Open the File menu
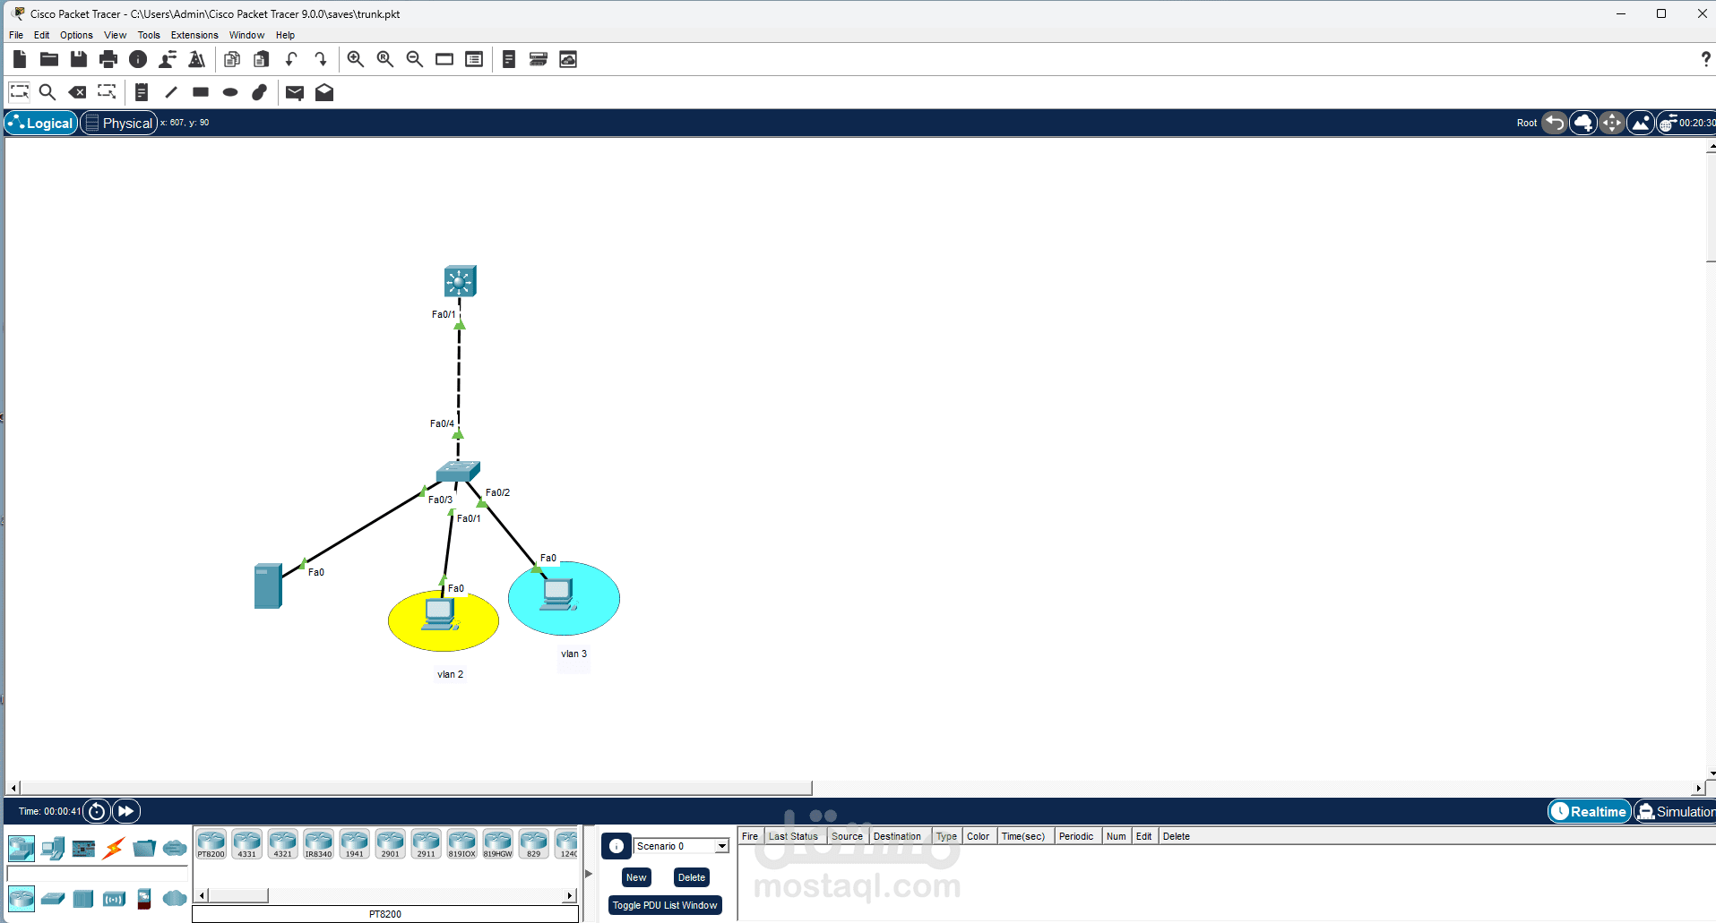1716x923 pixels. tap(16, 35)
